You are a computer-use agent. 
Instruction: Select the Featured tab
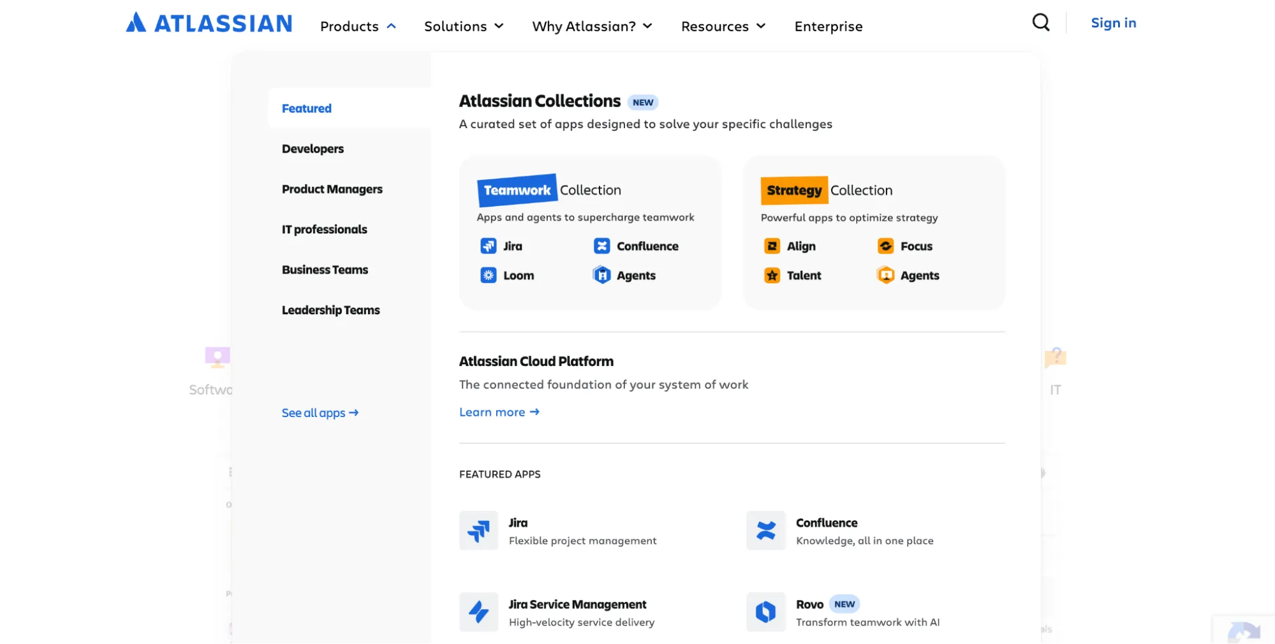(350, 108)
